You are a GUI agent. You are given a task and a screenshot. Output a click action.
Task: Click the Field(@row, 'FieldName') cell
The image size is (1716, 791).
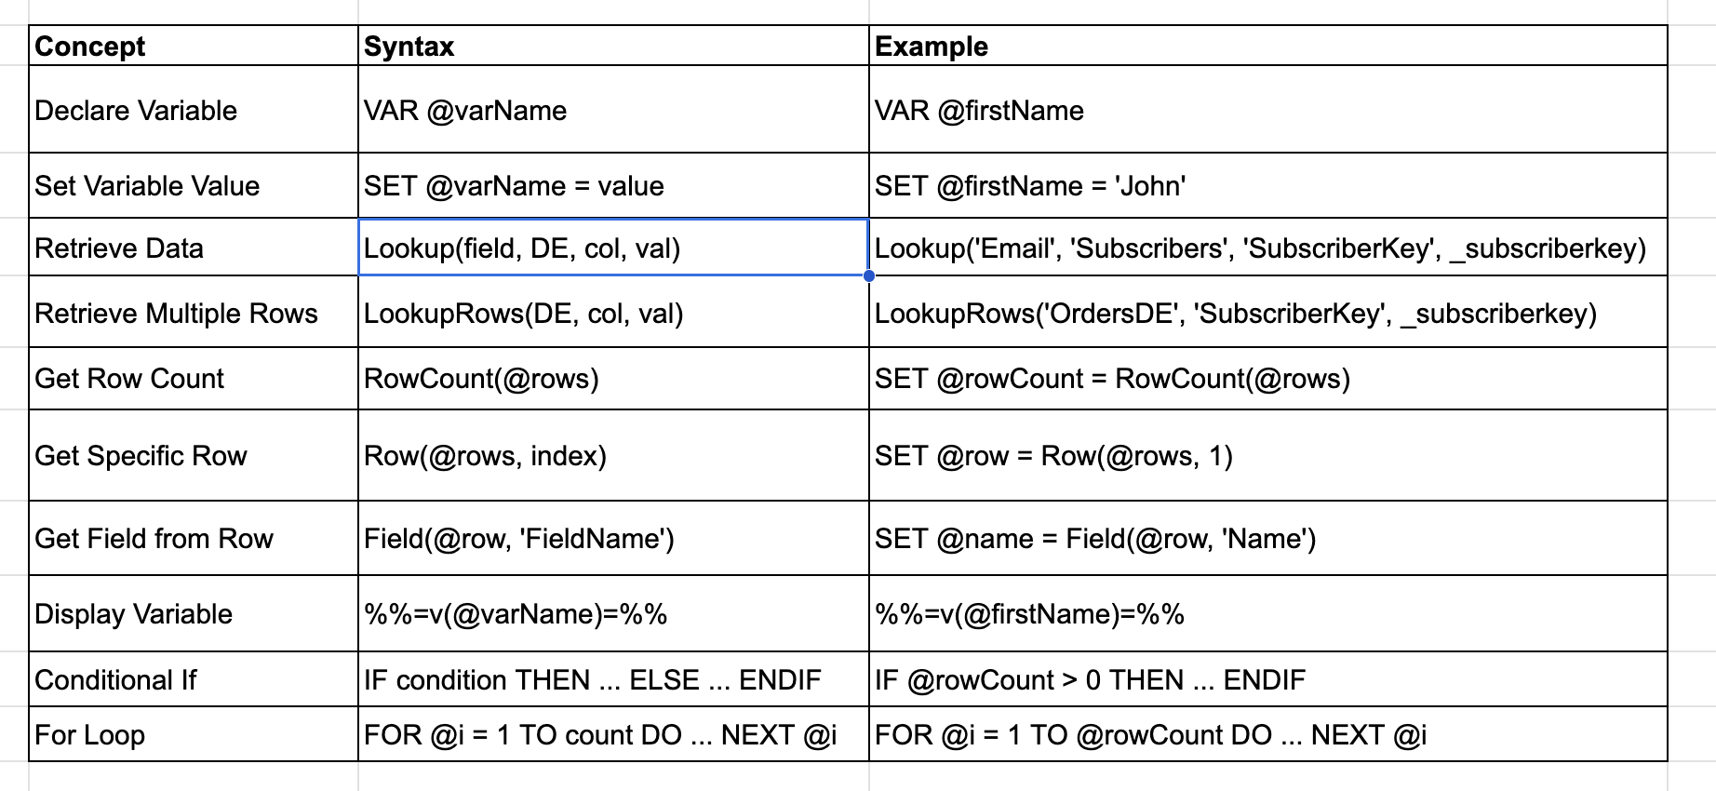tap(613, 539)
